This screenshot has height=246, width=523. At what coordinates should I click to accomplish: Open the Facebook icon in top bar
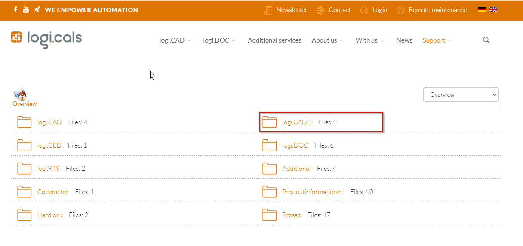[x=15, y=9]
